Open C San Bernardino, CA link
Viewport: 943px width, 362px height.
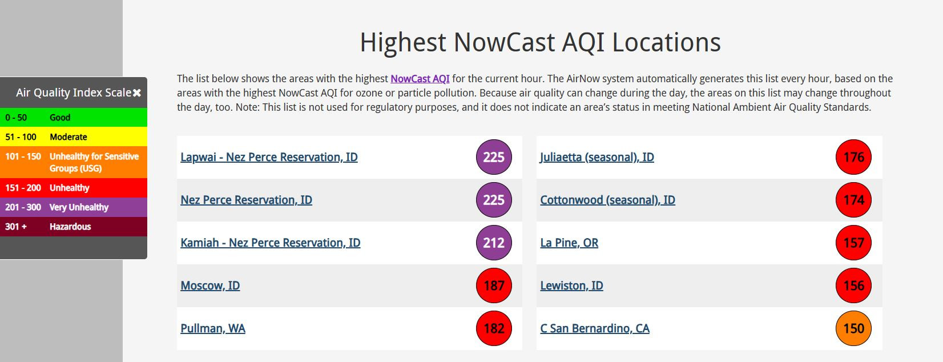(x=595, y=328)
